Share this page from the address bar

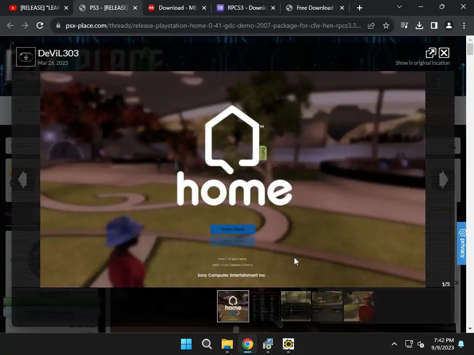pyautogui.click(x=371, y=26)
